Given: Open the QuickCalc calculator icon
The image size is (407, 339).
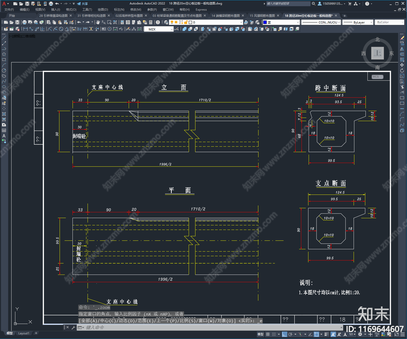Looking at the screenshot, I should (151, 22).
